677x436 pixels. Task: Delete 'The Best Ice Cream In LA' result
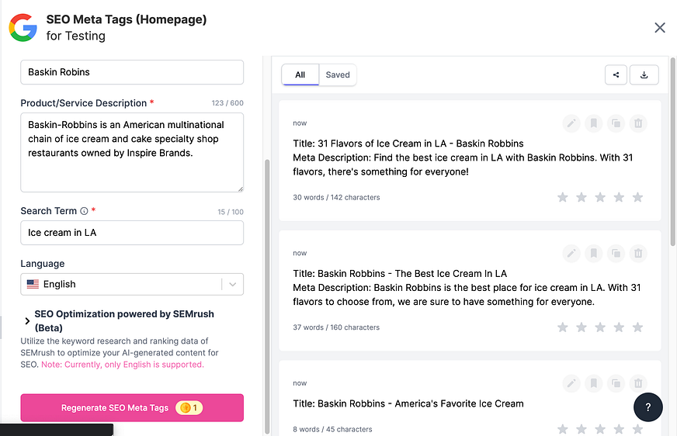(x=637, y=253)
